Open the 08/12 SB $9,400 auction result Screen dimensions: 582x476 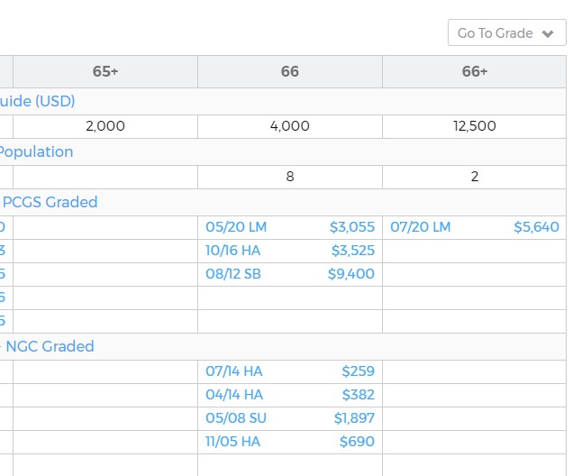(289, 274)
